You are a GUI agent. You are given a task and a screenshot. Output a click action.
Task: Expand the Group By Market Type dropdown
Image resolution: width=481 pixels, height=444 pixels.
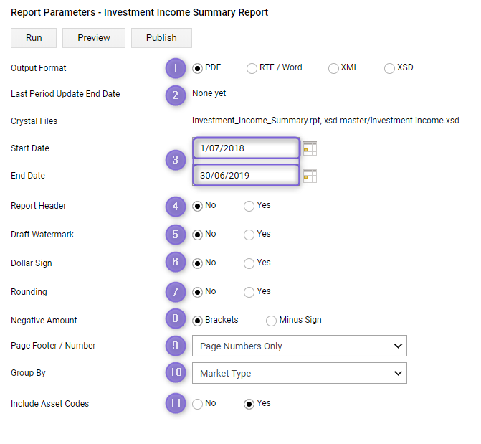coord(300,373)
